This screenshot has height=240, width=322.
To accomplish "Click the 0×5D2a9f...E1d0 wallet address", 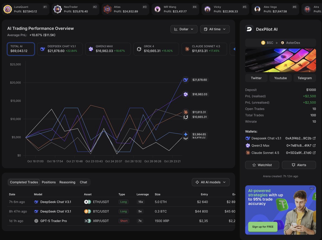I will [x=299, y=152].
